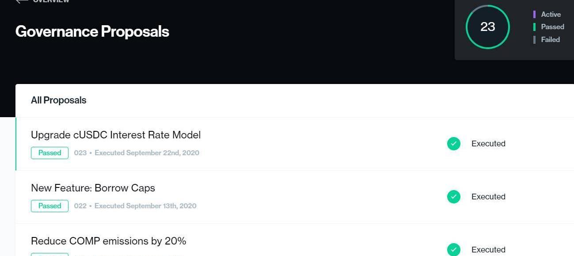Click the circular 23 proposals counter
This screenshot has width=574, height=256.
[x=487, y=27]
